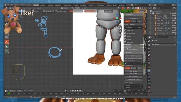Click the Use Preview Range clock icon

(125, 91)
